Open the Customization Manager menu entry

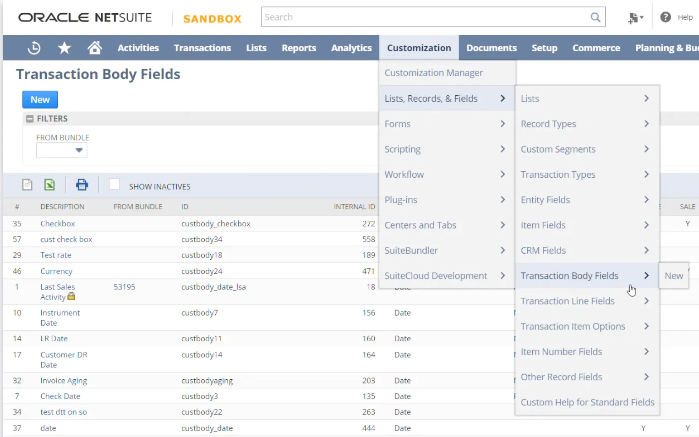coord(433,73)
